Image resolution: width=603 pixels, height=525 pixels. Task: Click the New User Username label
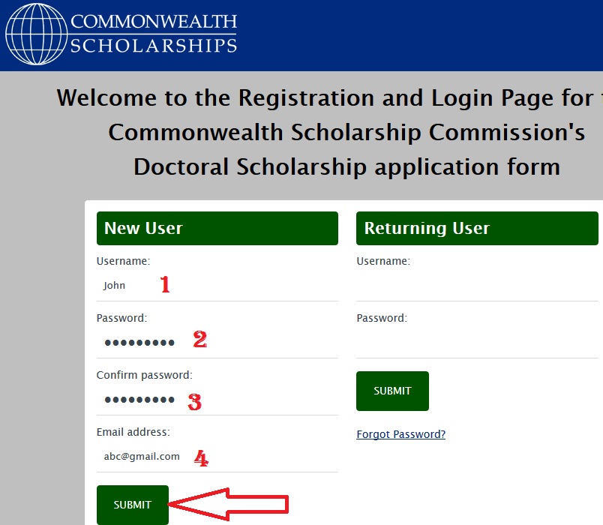pyautogui.click(x=123, y=261)
